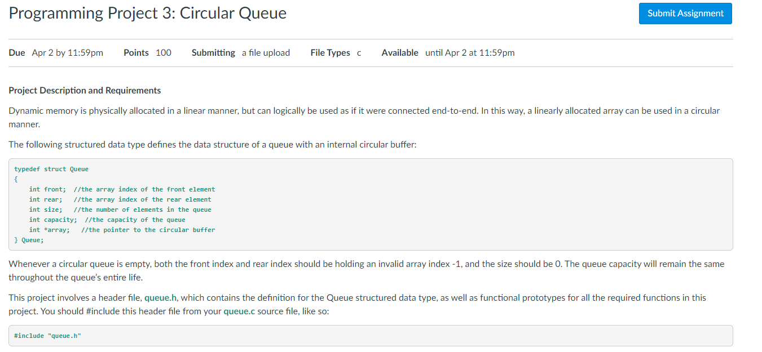Click the Submit Assignment button
This screenshot has height=352, width=762.
click(685, 14)
